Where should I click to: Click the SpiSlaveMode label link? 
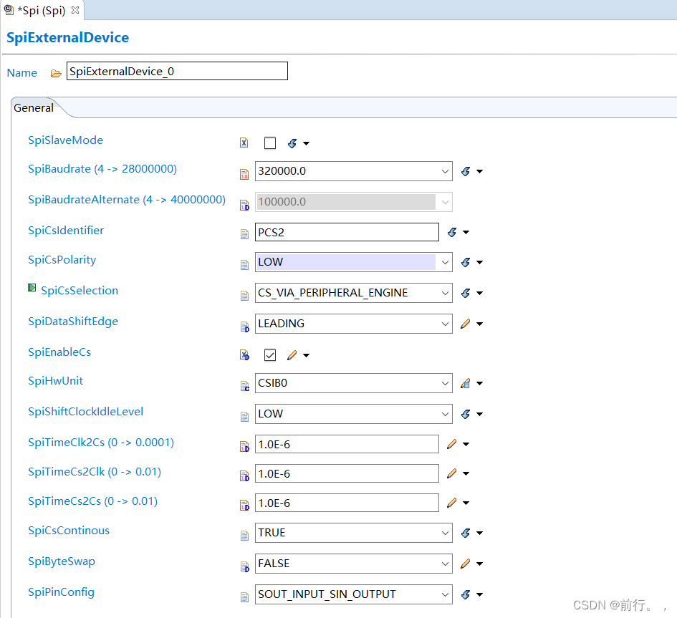pyautogui.click(x=66, y=140)
